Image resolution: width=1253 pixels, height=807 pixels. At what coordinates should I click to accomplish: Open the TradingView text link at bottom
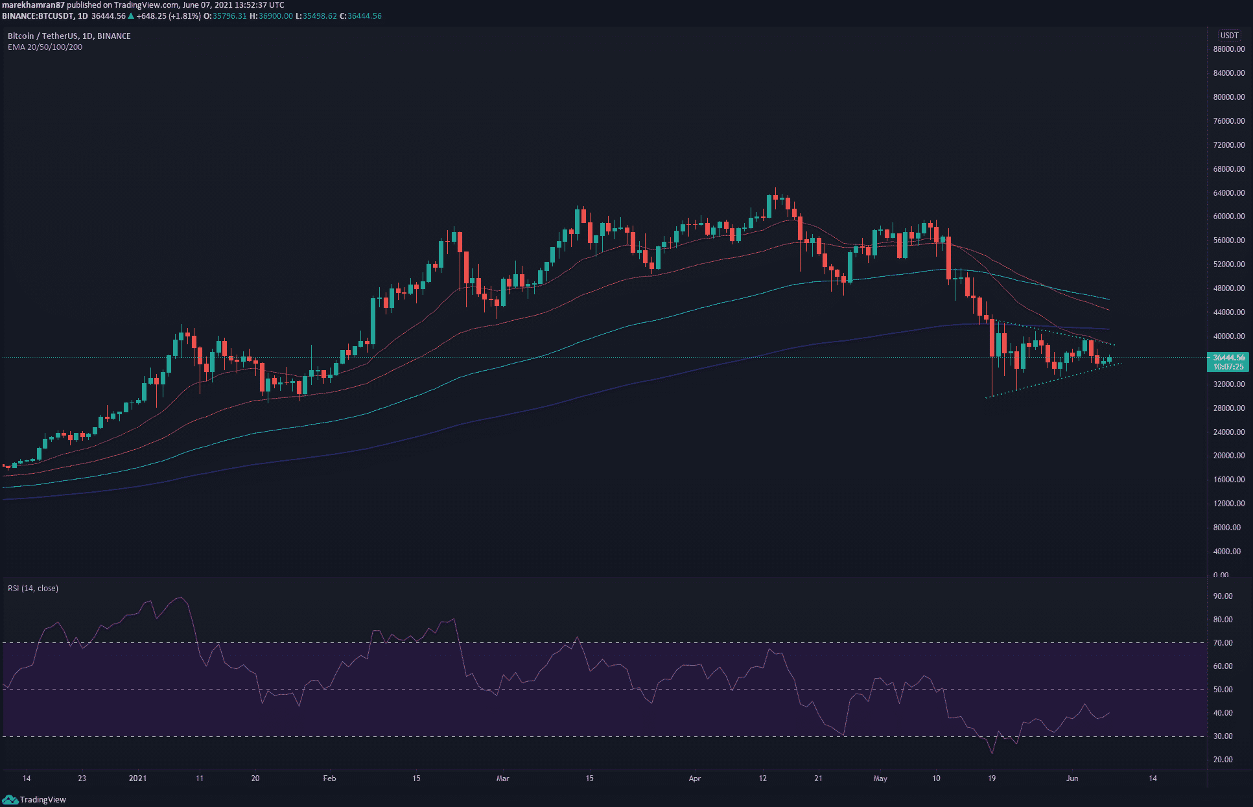pos(43,799)
